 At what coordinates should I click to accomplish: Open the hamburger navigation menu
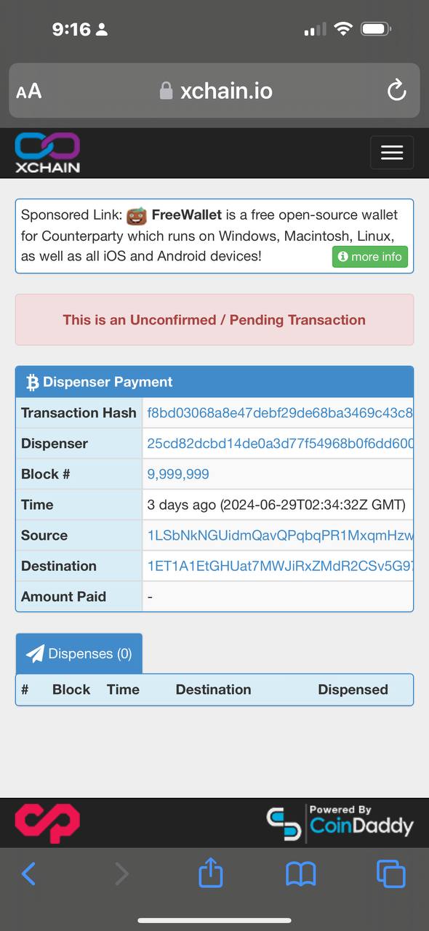coord(392,153)
